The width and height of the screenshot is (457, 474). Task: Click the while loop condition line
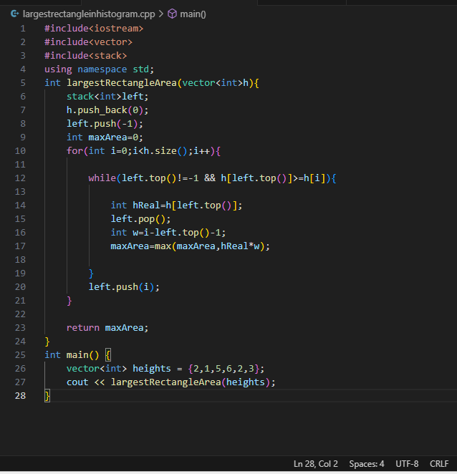(x=212, y=178)
